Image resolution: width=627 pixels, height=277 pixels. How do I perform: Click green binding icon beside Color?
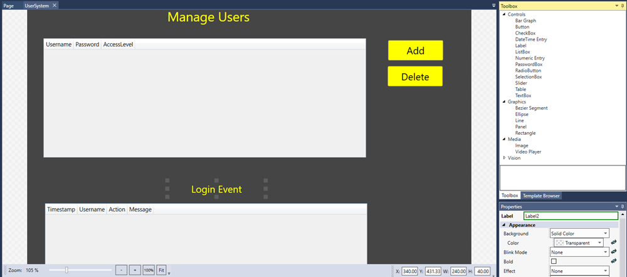[x=614, y=243]
